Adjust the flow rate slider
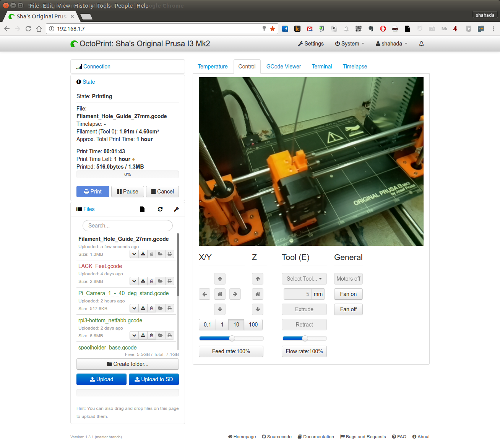 305,338
